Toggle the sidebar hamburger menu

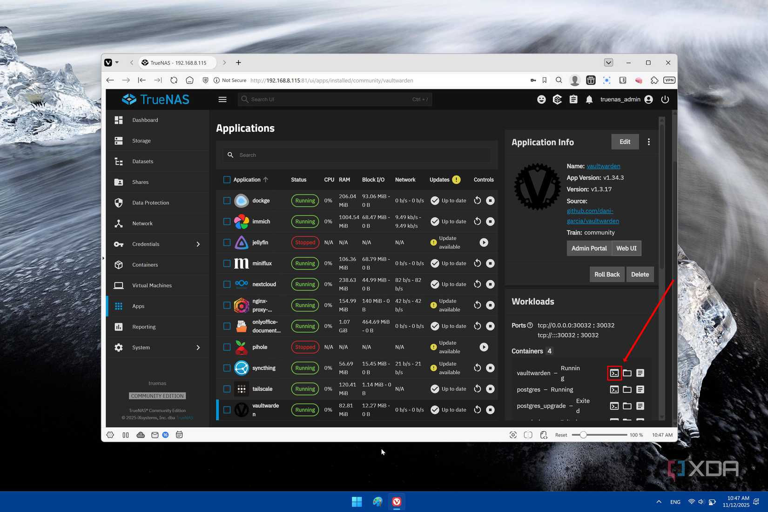(222, 100)
